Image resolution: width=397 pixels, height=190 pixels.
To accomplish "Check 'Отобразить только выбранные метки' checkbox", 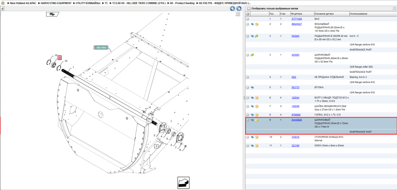I will (249, 8).
